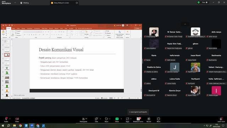Click Select in the Editing group
Viewport: 227px width, 128px height.
pyautogui.click(x=108, y=36)
